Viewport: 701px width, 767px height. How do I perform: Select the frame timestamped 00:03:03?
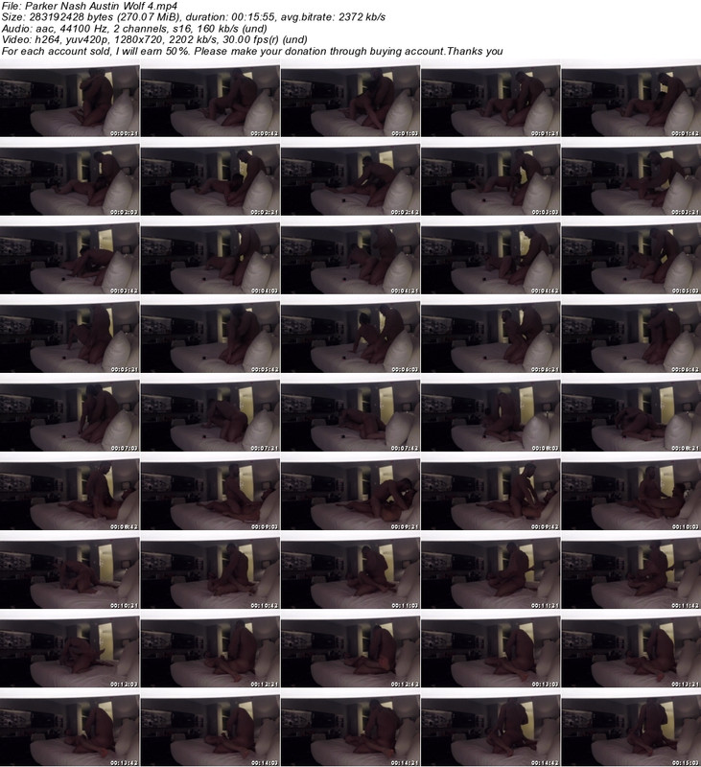click(490, 179)
